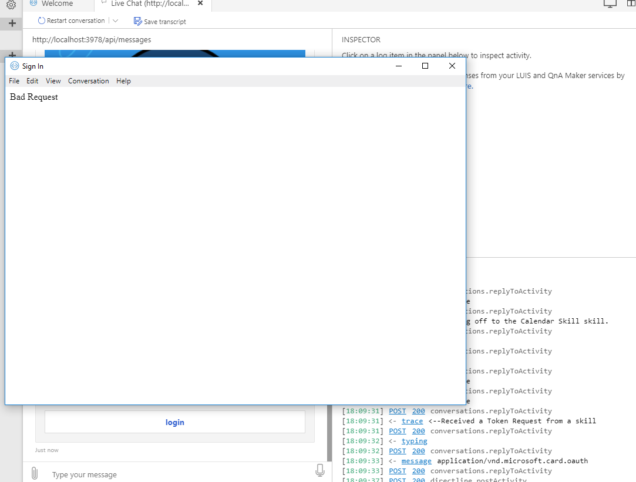Image resolution: width=636 pixels, height=482 pixels.
Task: Click the microphone icon in the message bar
Action: (x=319, y=470)
